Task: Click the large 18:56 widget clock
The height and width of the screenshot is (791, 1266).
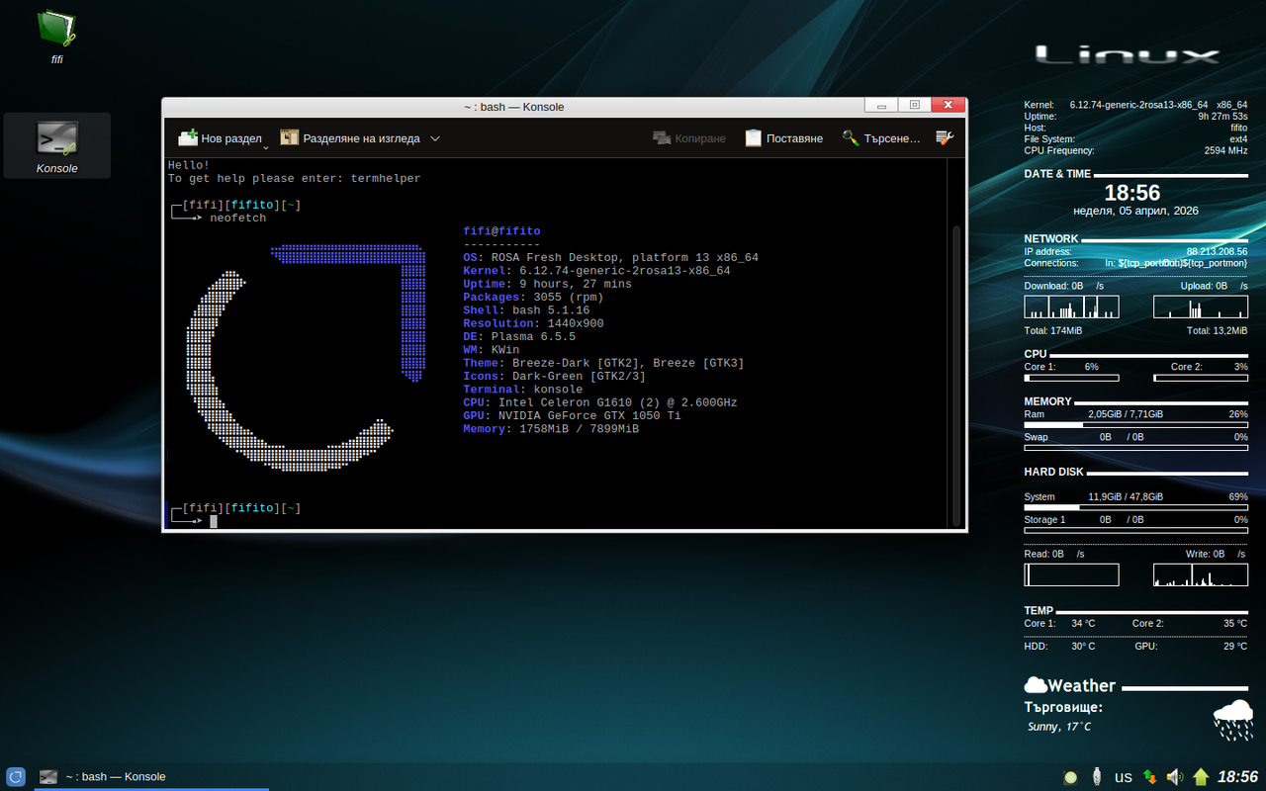Action: coord(1132,193)
